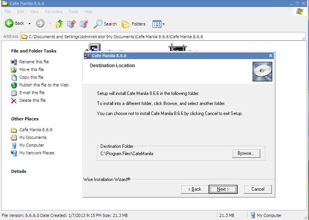This screenshot has height=220, width=309.
Task: Toggle the Folders pane button
Action: (x=133, y=24)
